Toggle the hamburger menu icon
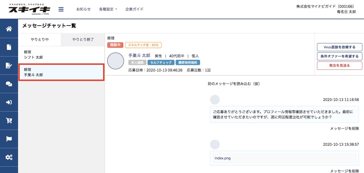The image size is (364, 173). click(61, 9)
